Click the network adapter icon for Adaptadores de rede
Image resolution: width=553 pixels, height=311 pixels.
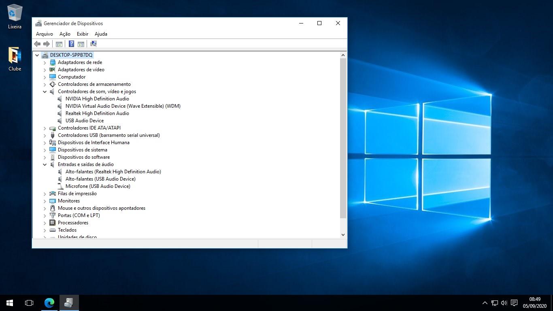point(53,62)
